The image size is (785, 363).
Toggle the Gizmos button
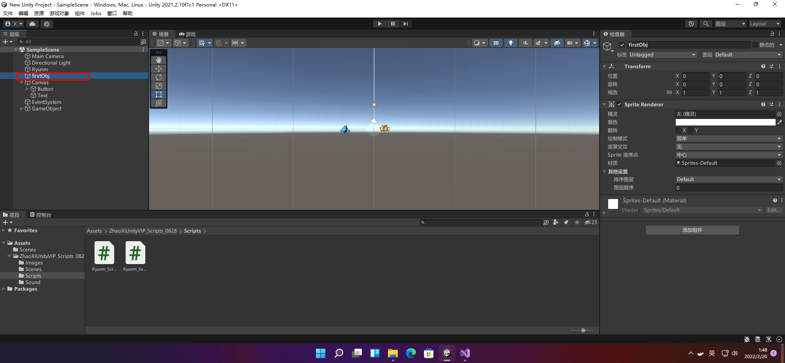[x=587, y=43]
